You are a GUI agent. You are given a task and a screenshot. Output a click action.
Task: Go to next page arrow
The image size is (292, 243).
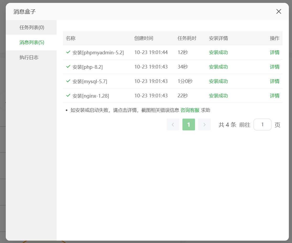pos(204,125)
